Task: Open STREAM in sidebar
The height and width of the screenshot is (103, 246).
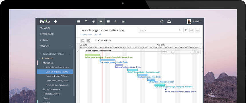Action: click(44, 40)
